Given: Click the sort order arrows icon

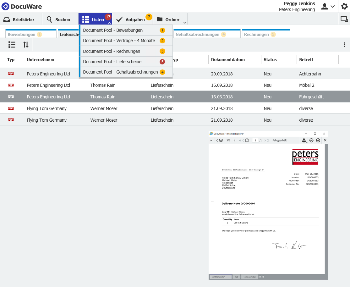Looking at the screenshot, I should click(25, 44).
